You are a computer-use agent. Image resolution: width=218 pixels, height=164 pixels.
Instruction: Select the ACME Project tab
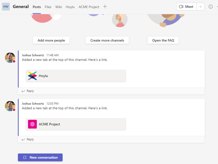tap(89, 7)
